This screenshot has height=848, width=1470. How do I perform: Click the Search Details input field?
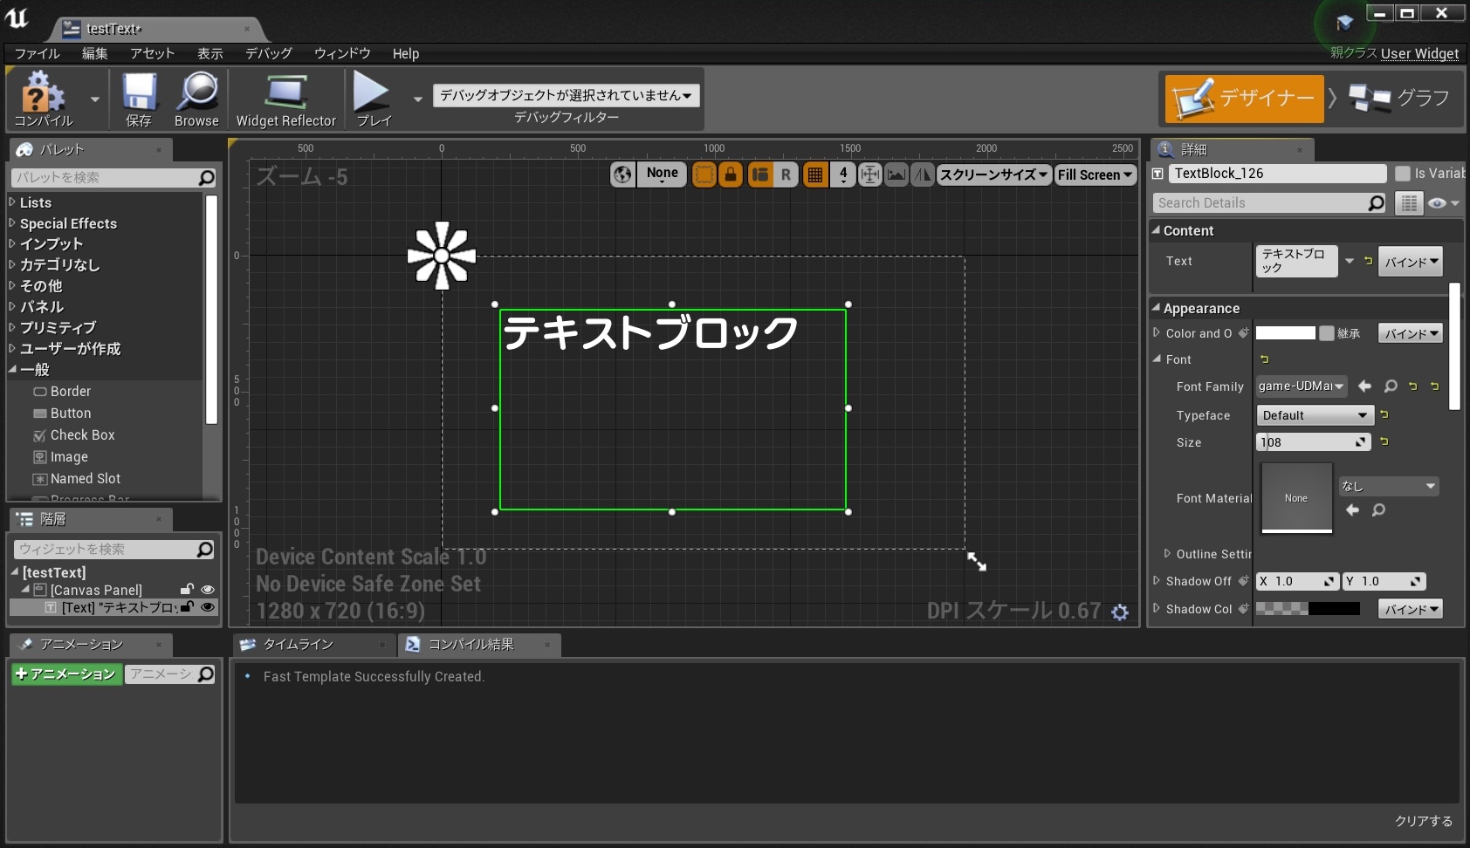point(1261,203)
